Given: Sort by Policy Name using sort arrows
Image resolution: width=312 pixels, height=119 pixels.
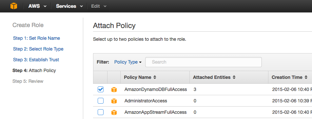Looking at the screenshot, I should (155, 77).
